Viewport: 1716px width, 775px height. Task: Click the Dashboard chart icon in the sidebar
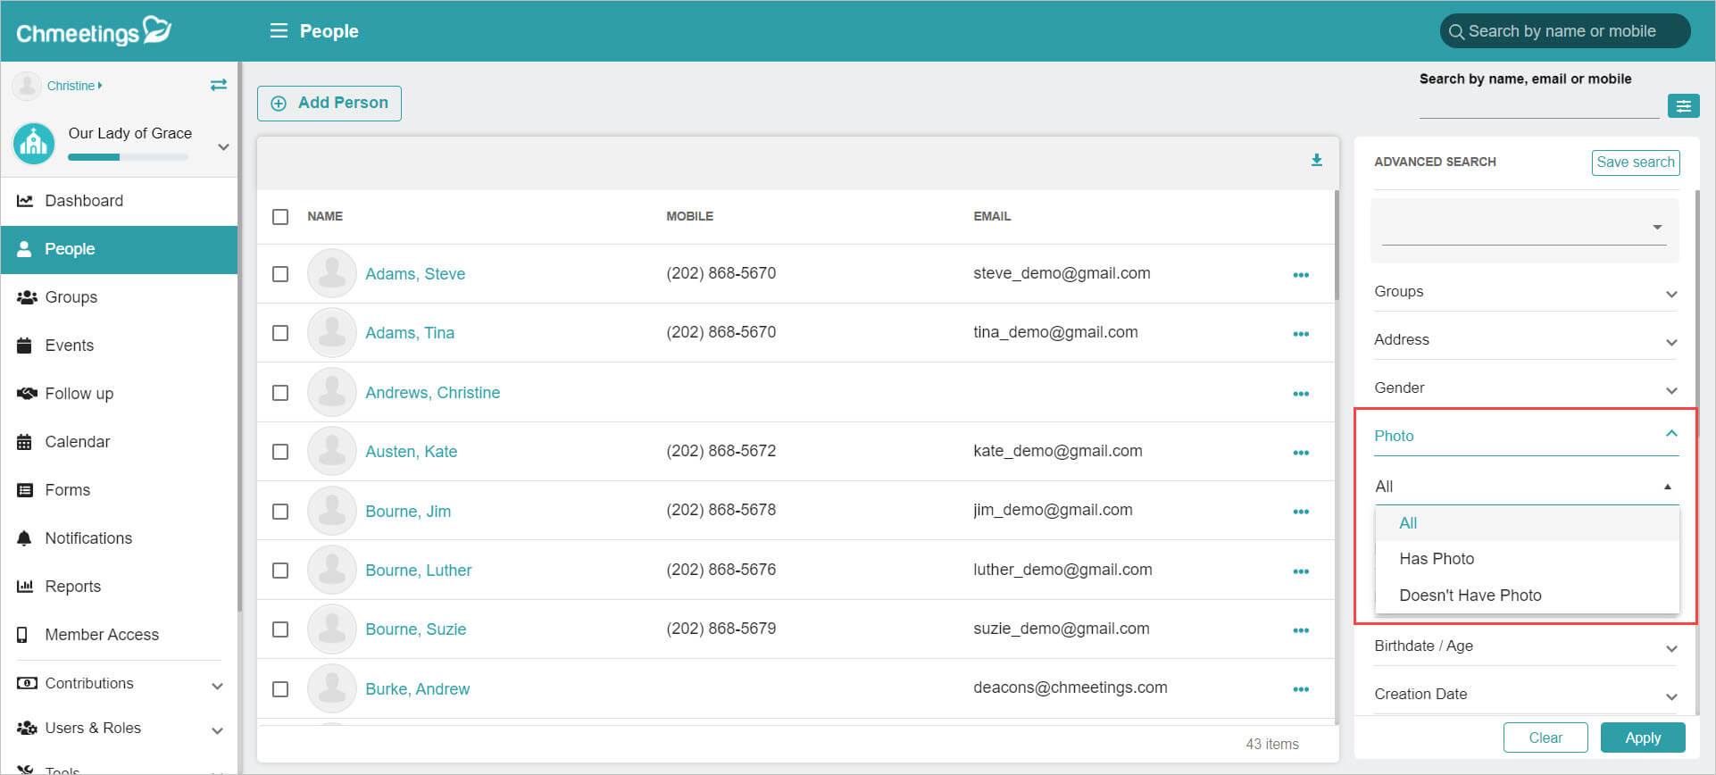click(25, 201)
